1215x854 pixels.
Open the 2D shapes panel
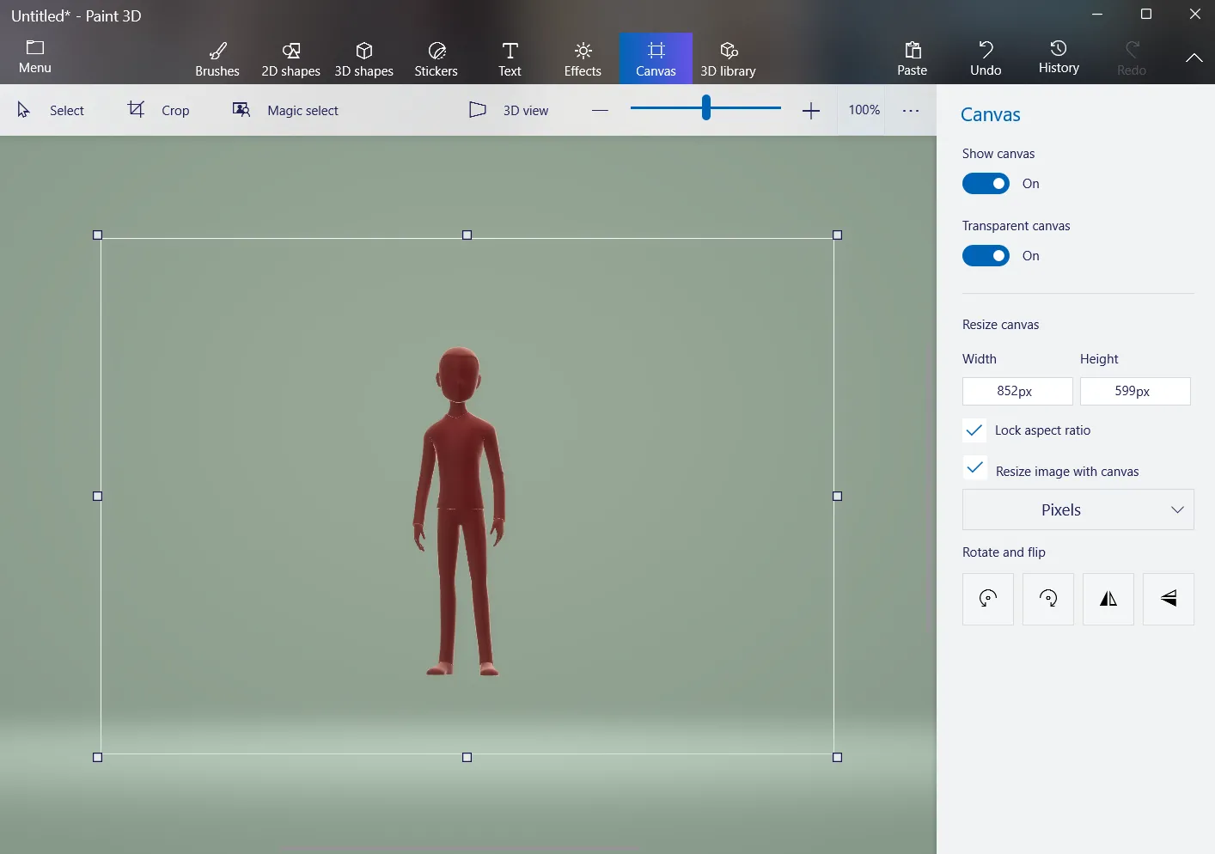290,58
